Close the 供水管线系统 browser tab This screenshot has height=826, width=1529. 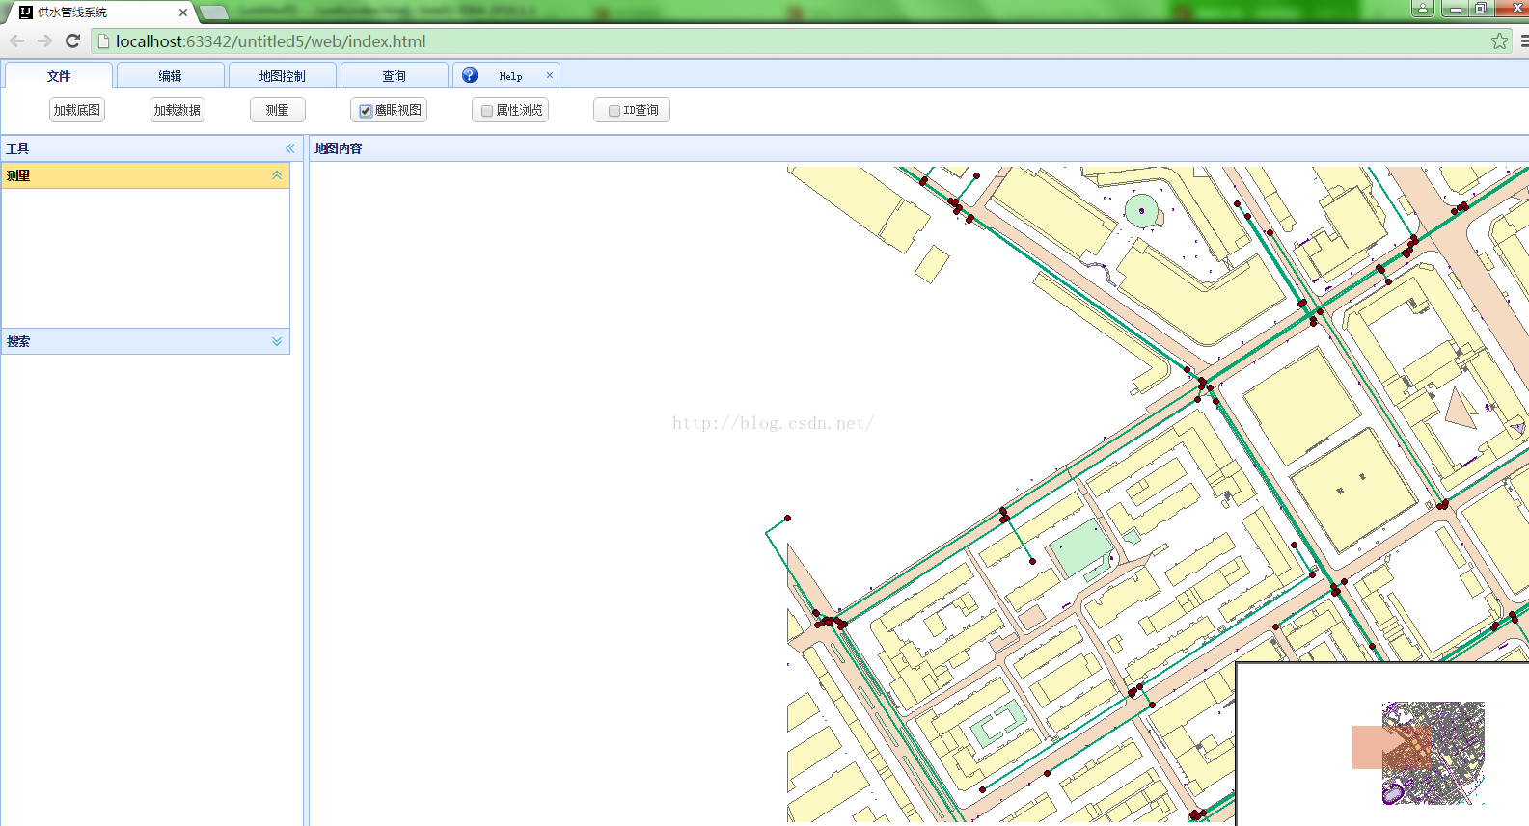(x=183, y=13)
